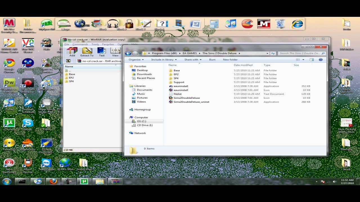Click the volume speaker icon in system tray
Screen dimensions: 360x202
tap(334, 182)
